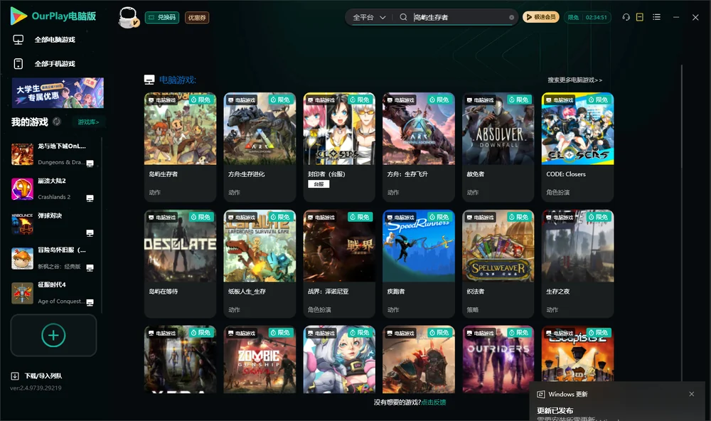The image size is (711, 421).
Task: Open the list menu icon in title bar
Action: [656, 17]
